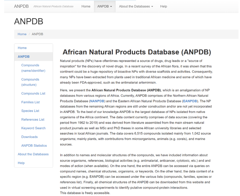Open the Species List sidebar link
The width and height of the screenshot is (240, 196).
pos(30,111)
